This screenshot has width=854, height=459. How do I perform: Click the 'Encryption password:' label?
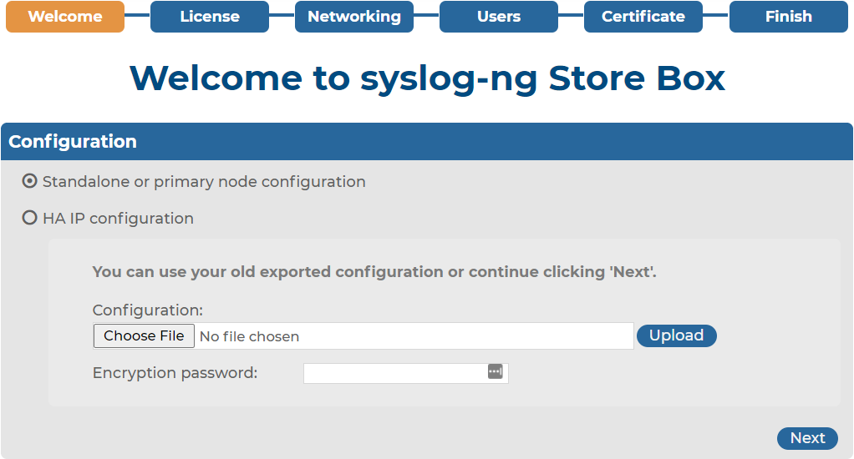(x=175, y=373)
